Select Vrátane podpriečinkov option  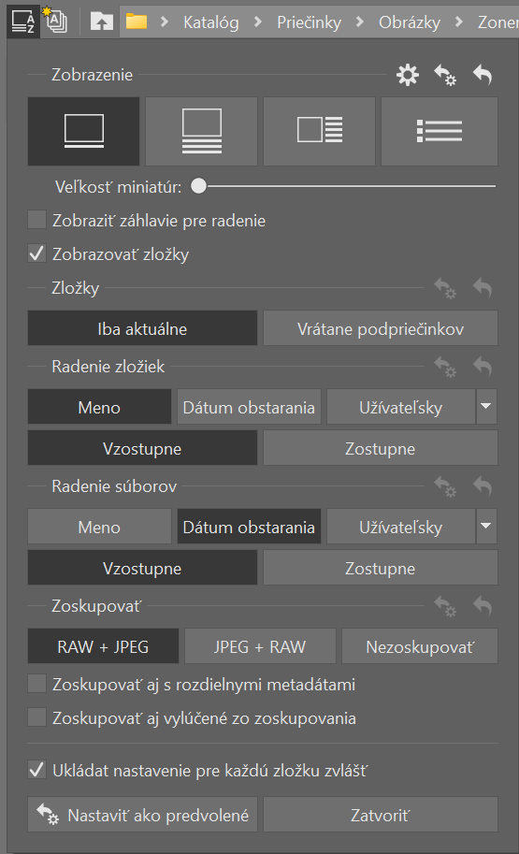tap(380, 328)
